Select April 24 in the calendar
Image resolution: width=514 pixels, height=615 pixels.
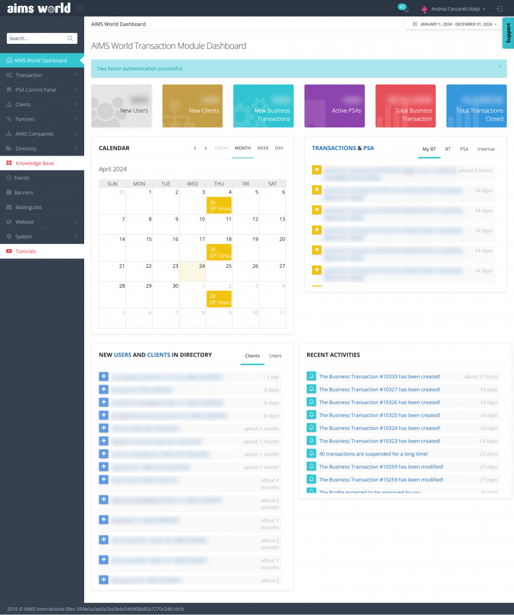tap(192, 271)
